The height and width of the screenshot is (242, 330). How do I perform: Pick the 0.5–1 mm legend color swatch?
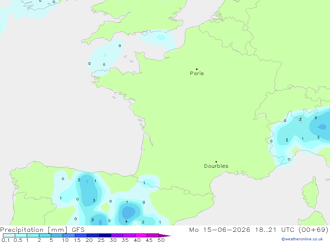[x=21, y=235]
